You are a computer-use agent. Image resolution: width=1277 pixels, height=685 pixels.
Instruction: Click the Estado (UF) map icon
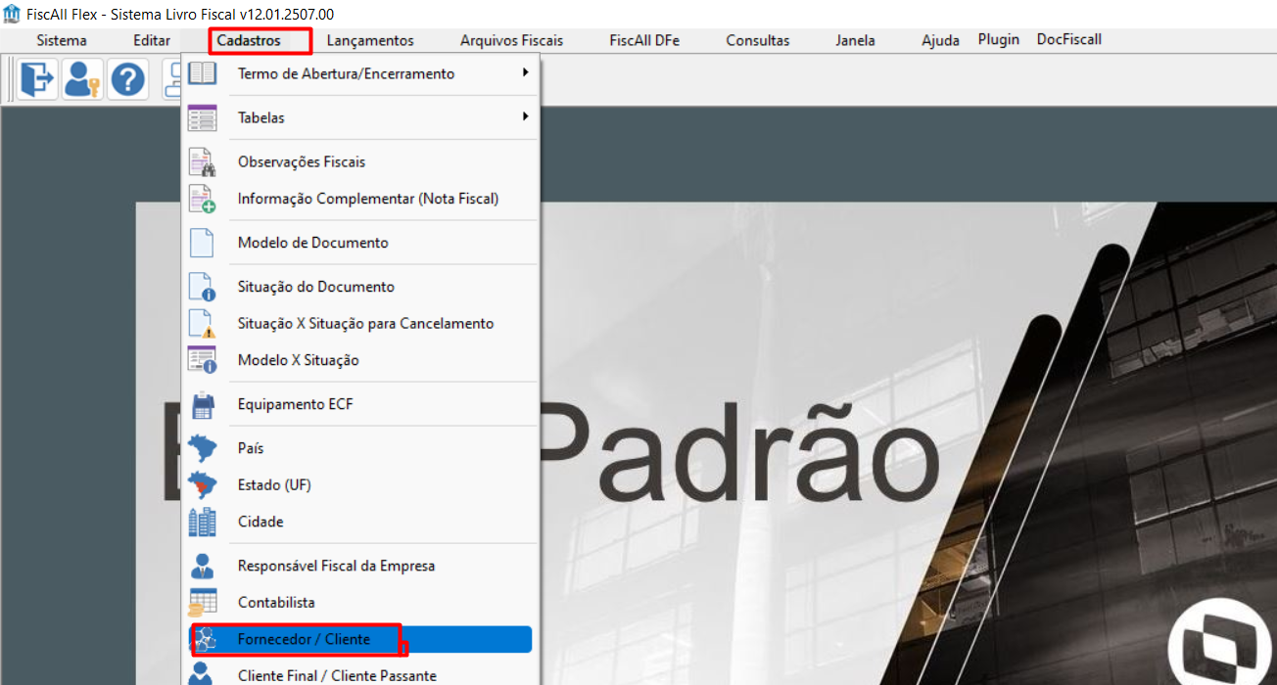click(x=202, y=484)
